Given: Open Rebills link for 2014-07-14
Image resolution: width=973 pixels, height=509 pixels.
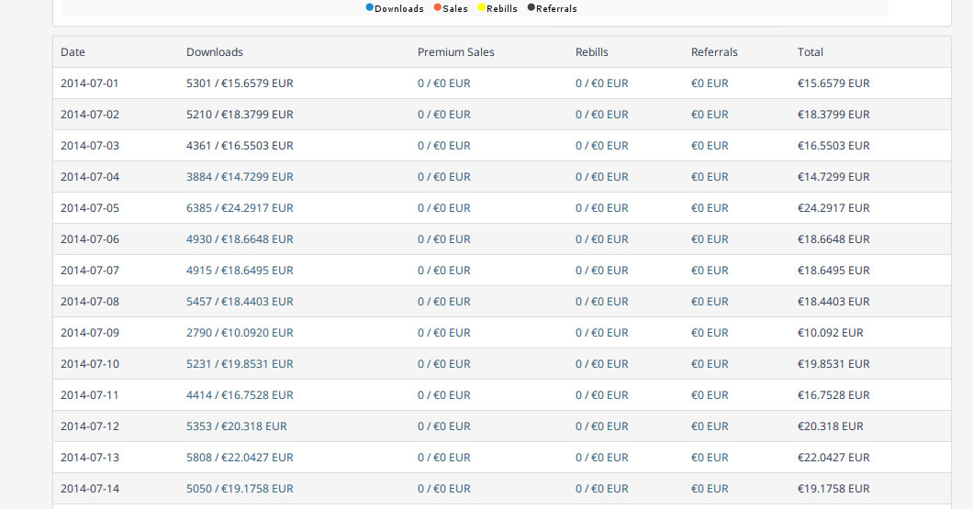Looking at the screenshot, I should coord(601,489).
